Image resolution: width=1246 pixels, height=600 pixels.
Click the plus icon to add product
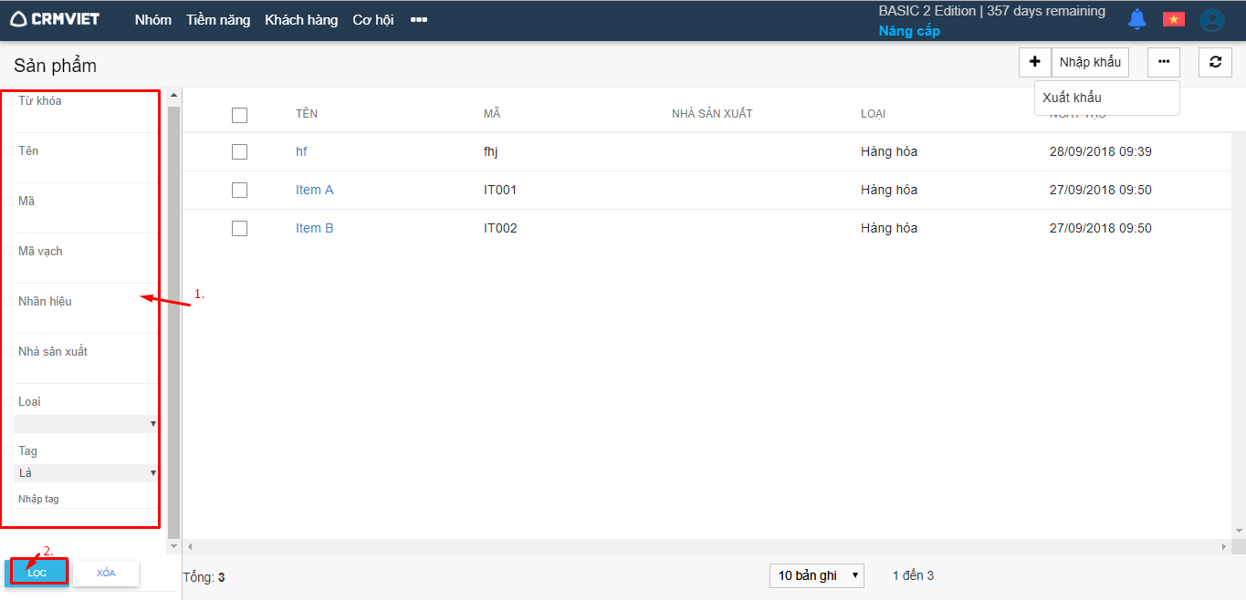tap(1034, 62)
